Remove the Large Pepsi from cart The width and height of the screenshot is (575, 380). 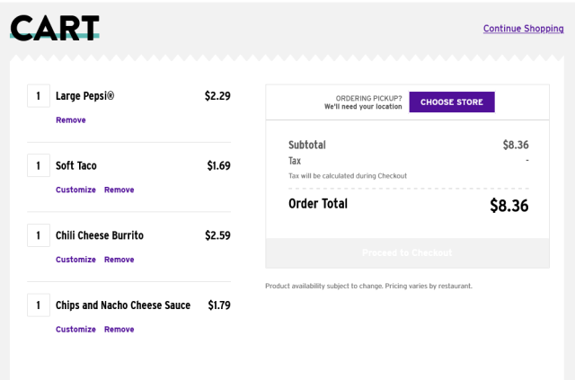tap(71, 120)
